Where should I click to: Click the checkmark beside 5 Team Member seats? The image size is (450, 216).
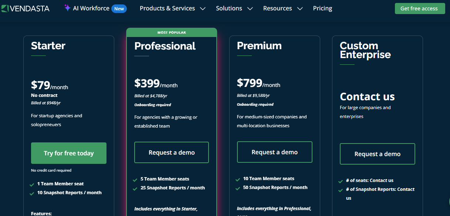pos(135,179)
